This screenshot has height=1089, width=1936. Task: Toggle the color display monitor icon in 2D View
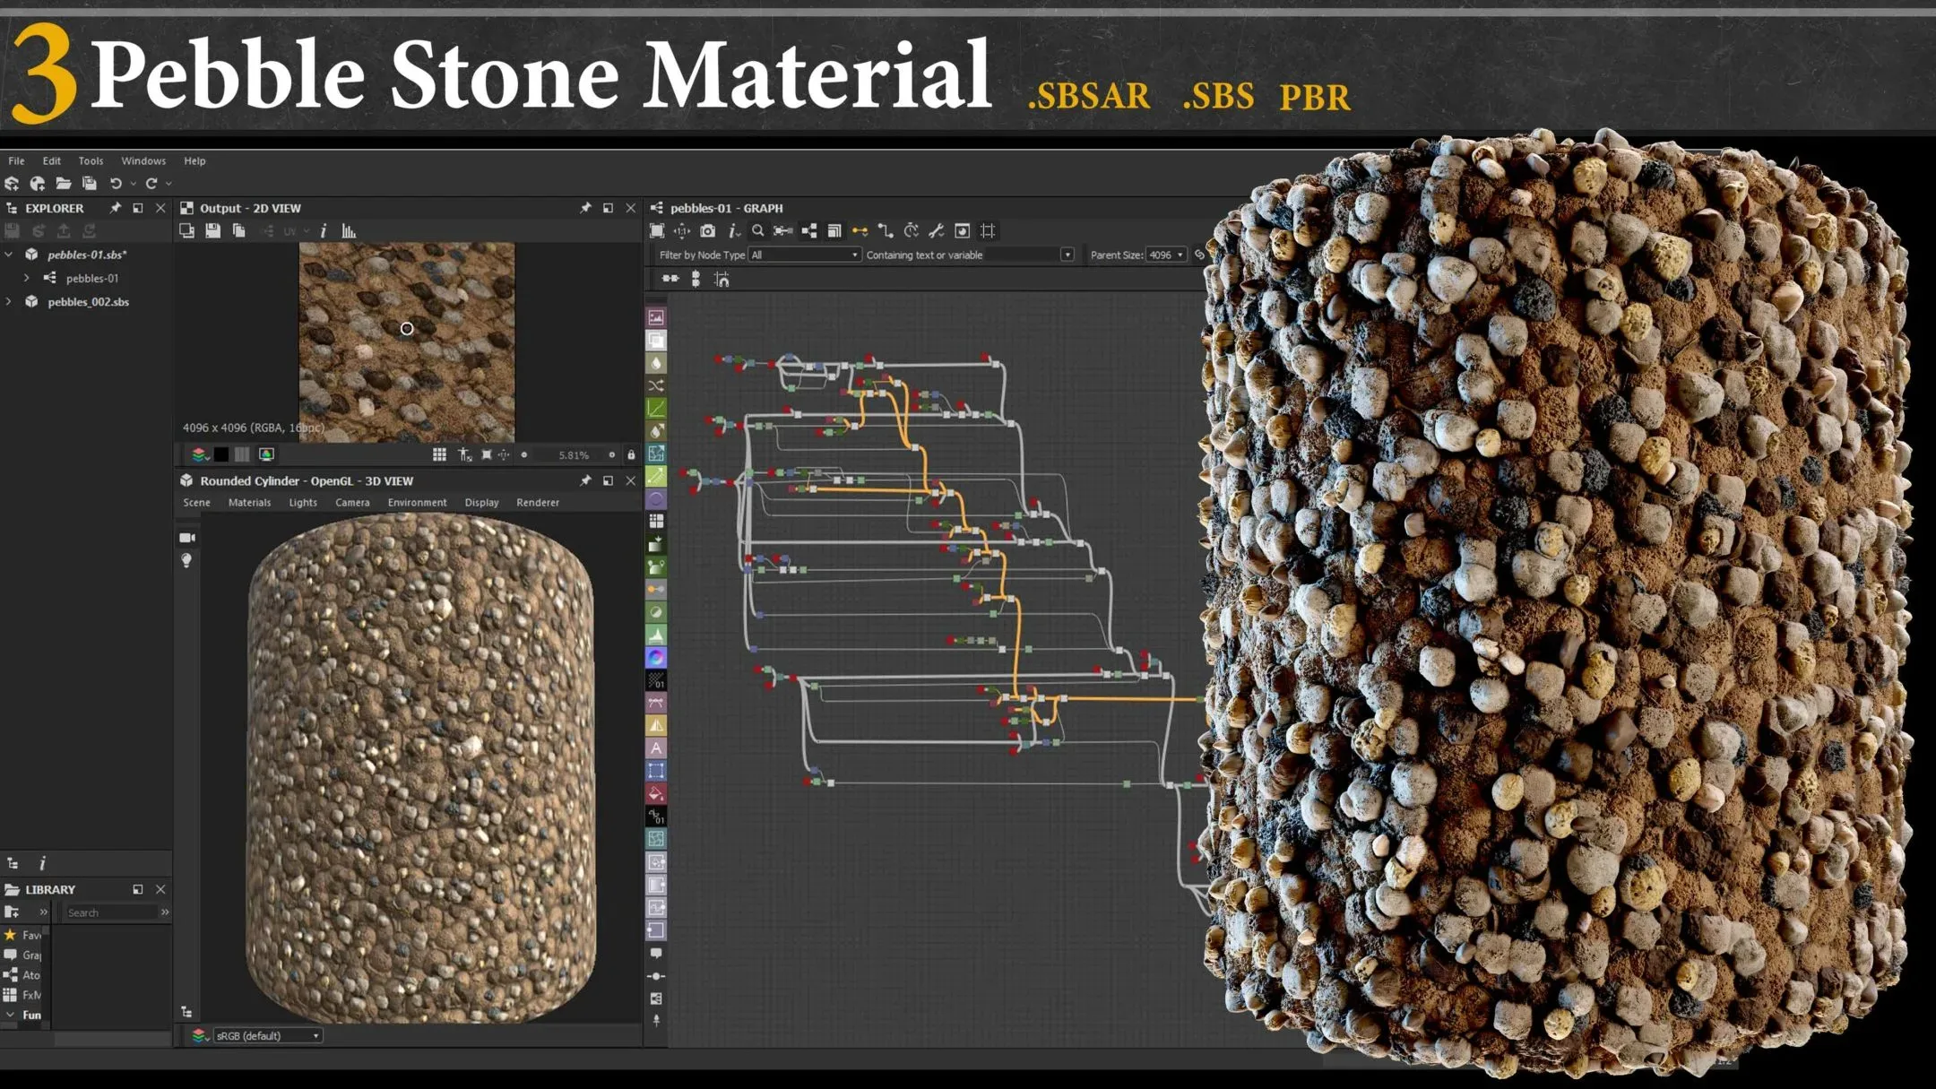point(266,454)
